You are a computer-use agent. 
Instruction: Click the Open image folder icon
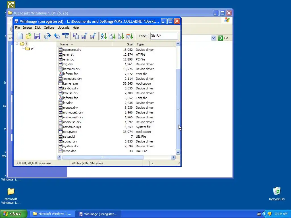tap(28, 36)
